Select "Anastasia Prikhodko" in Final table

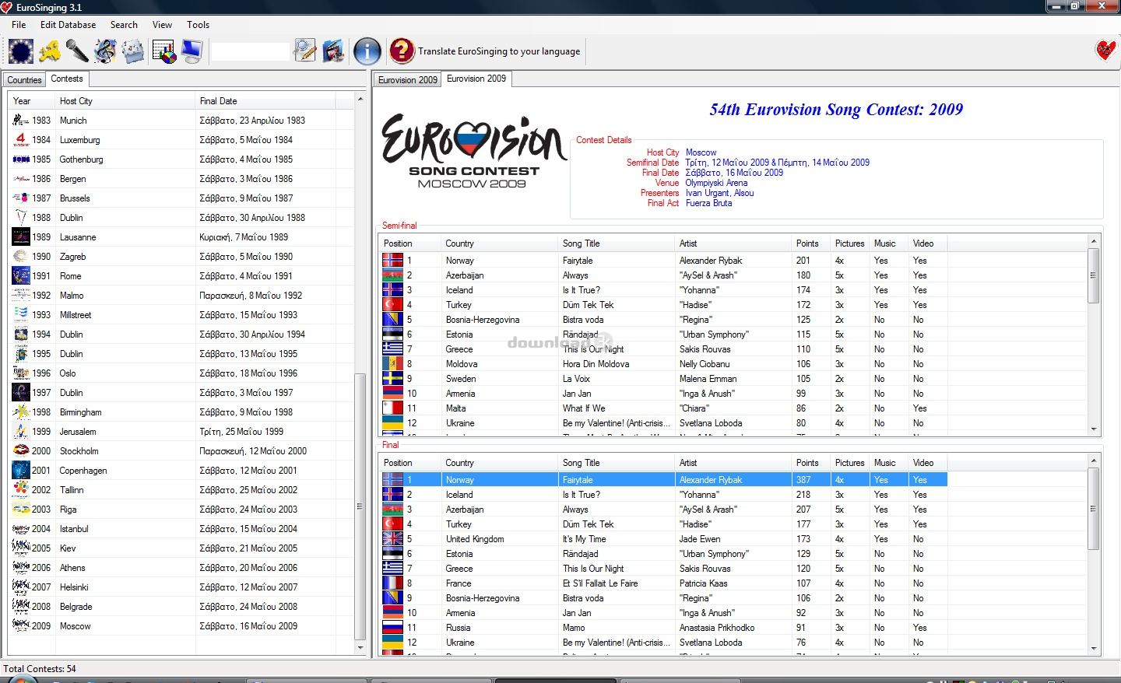717,628
